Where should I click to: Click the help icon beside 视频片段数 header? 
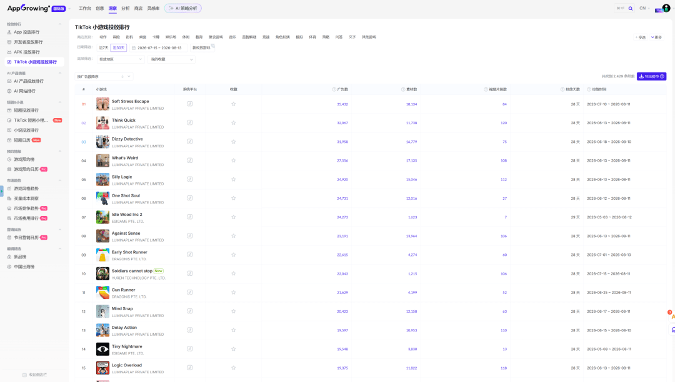486,89
